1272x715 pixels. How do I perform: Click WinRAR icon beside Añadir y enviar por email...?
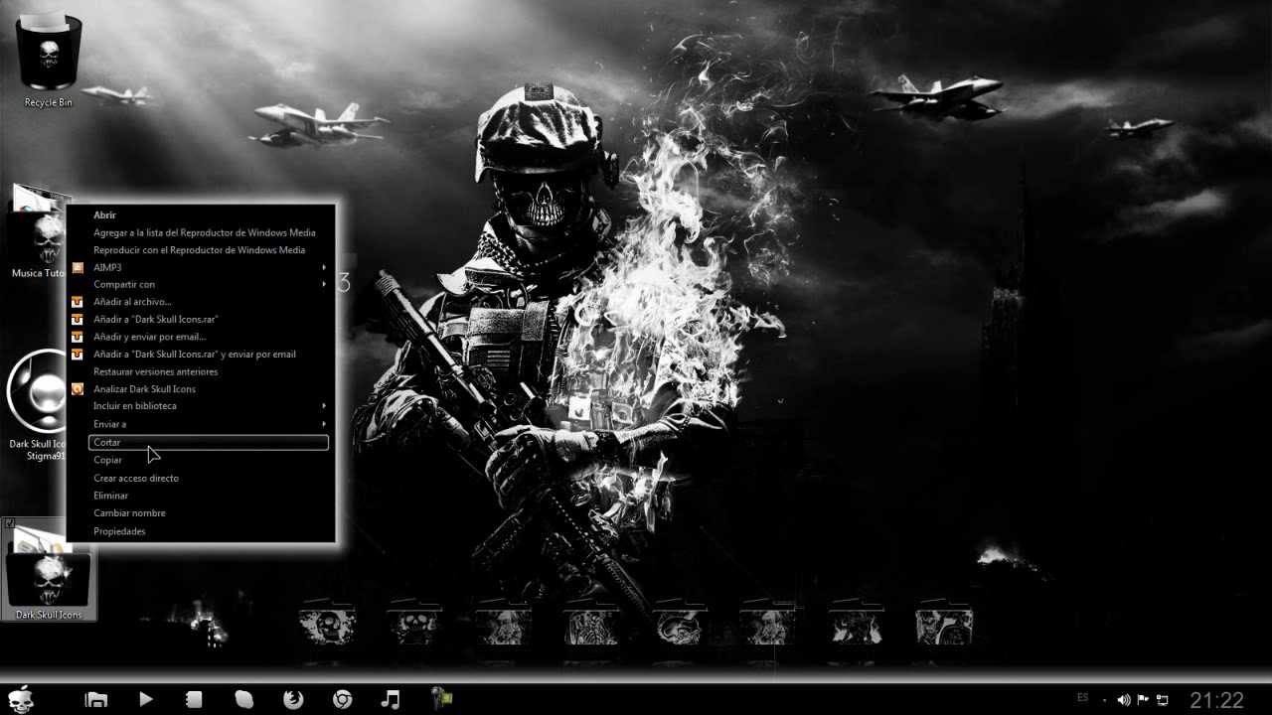[78, 337]
